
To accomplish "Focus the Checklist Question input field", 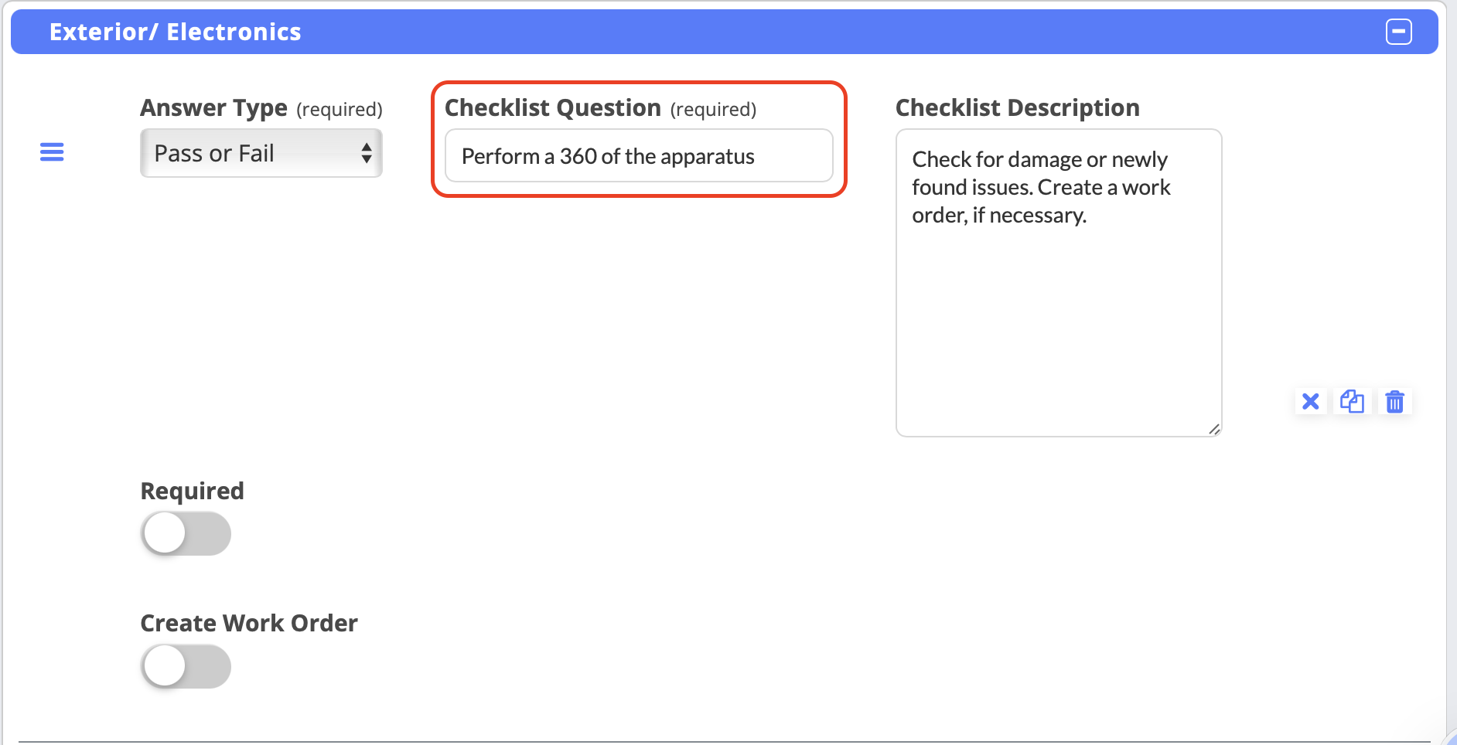I will pos(638,156).
